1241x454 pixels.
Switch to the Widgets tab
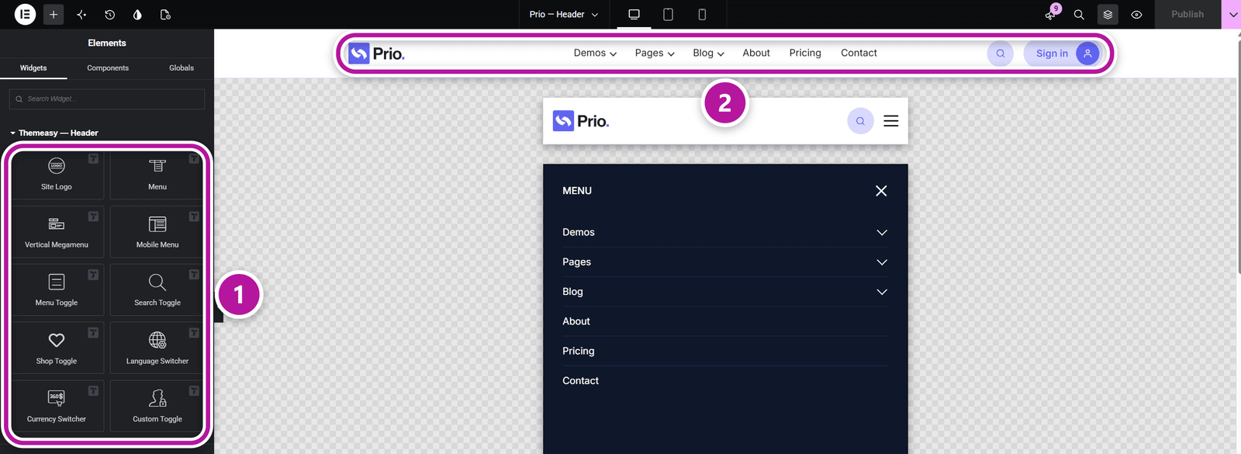33,68
